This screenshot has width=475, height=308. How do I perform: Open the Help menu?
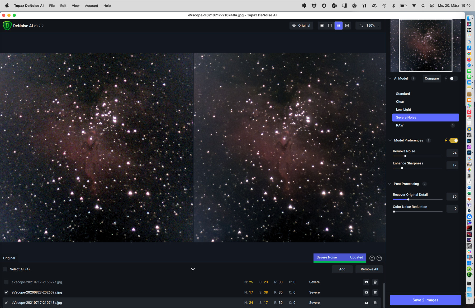[107, 6]
